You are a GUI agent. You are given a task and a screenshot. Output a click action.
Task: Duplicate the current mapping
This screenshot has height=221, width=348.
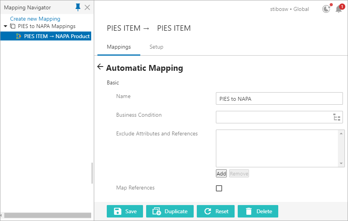tap(170, 211)
